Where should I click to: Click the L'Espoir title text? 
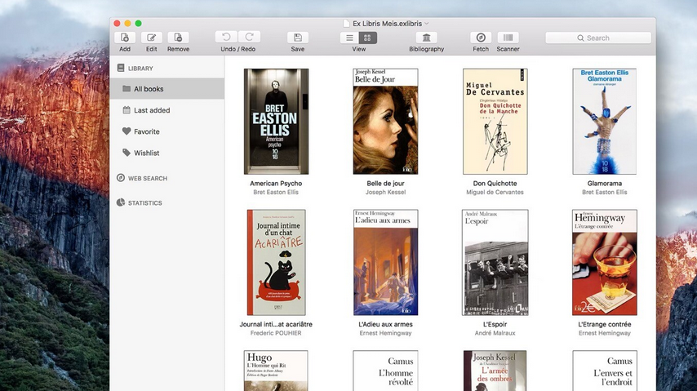pos(495,324)
